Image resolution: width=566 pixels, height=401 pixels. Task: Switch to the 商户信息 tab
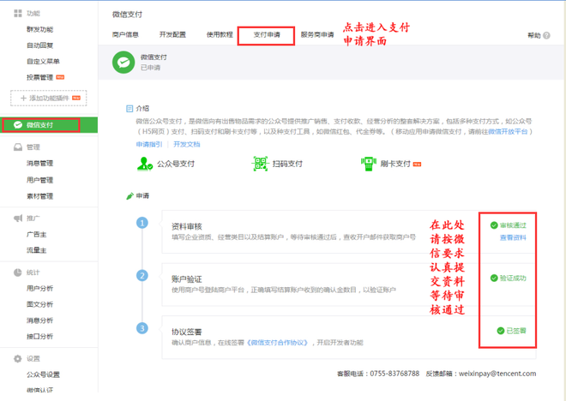[125, 34]
